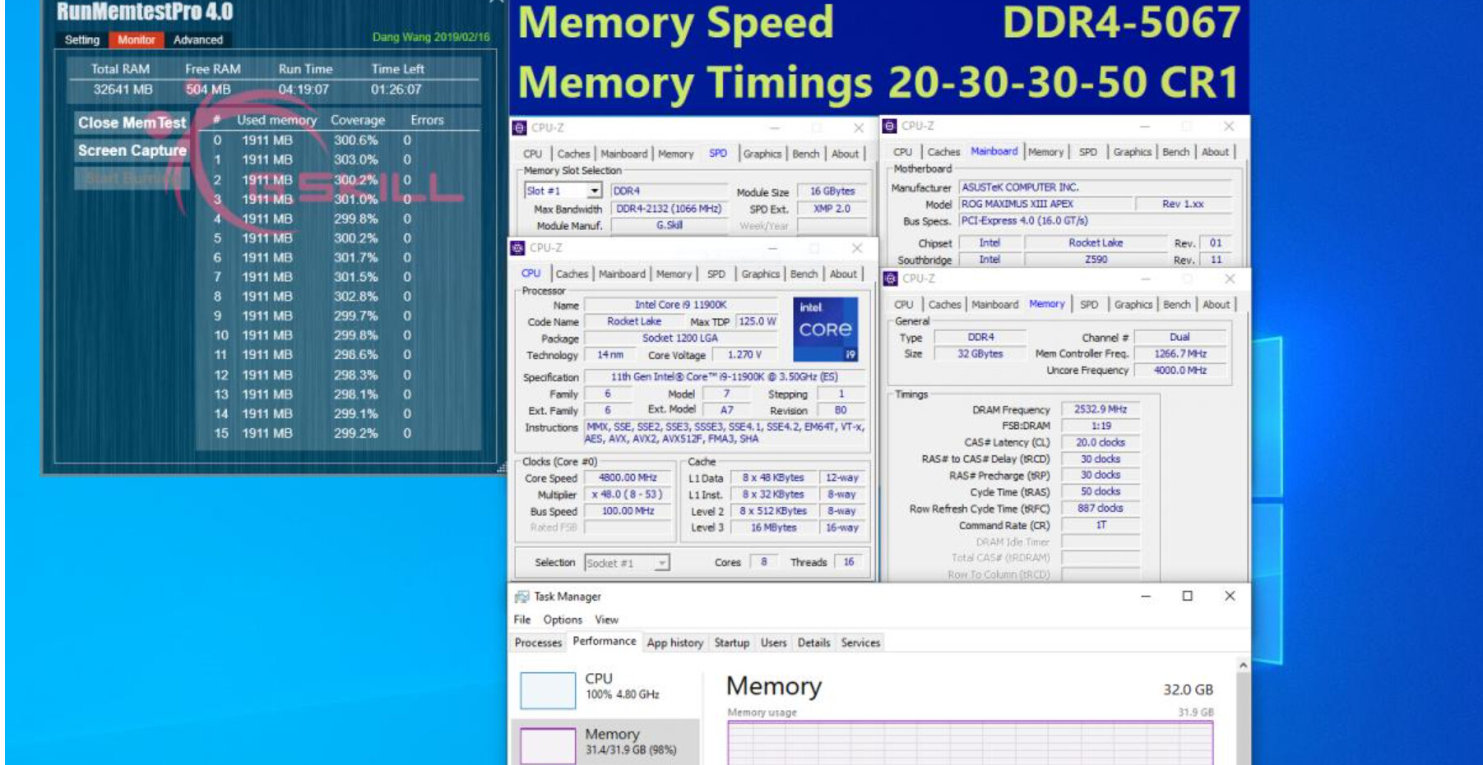The width and height of the screenshot is (1483, 765).
Task: Select the Memory tab in the SPD CPU-Z window
Action: 675,154
